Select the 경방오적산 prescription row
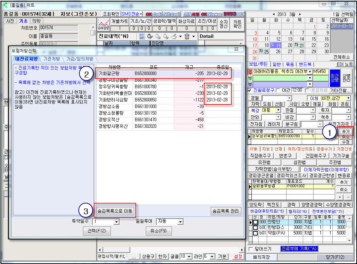The width and height of the screenshot is (357, 264). point(169,119)
